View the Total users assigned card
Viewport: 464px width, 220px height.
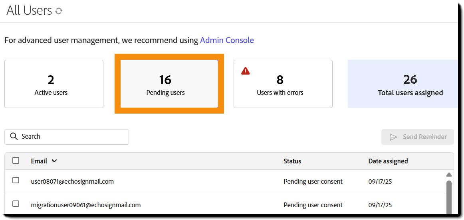click(x=403, y=84)
